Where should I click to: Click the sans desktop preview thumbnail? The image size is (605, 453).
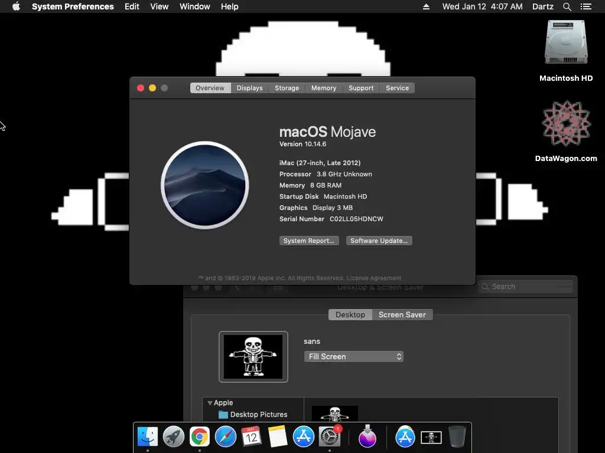point(253,357)
